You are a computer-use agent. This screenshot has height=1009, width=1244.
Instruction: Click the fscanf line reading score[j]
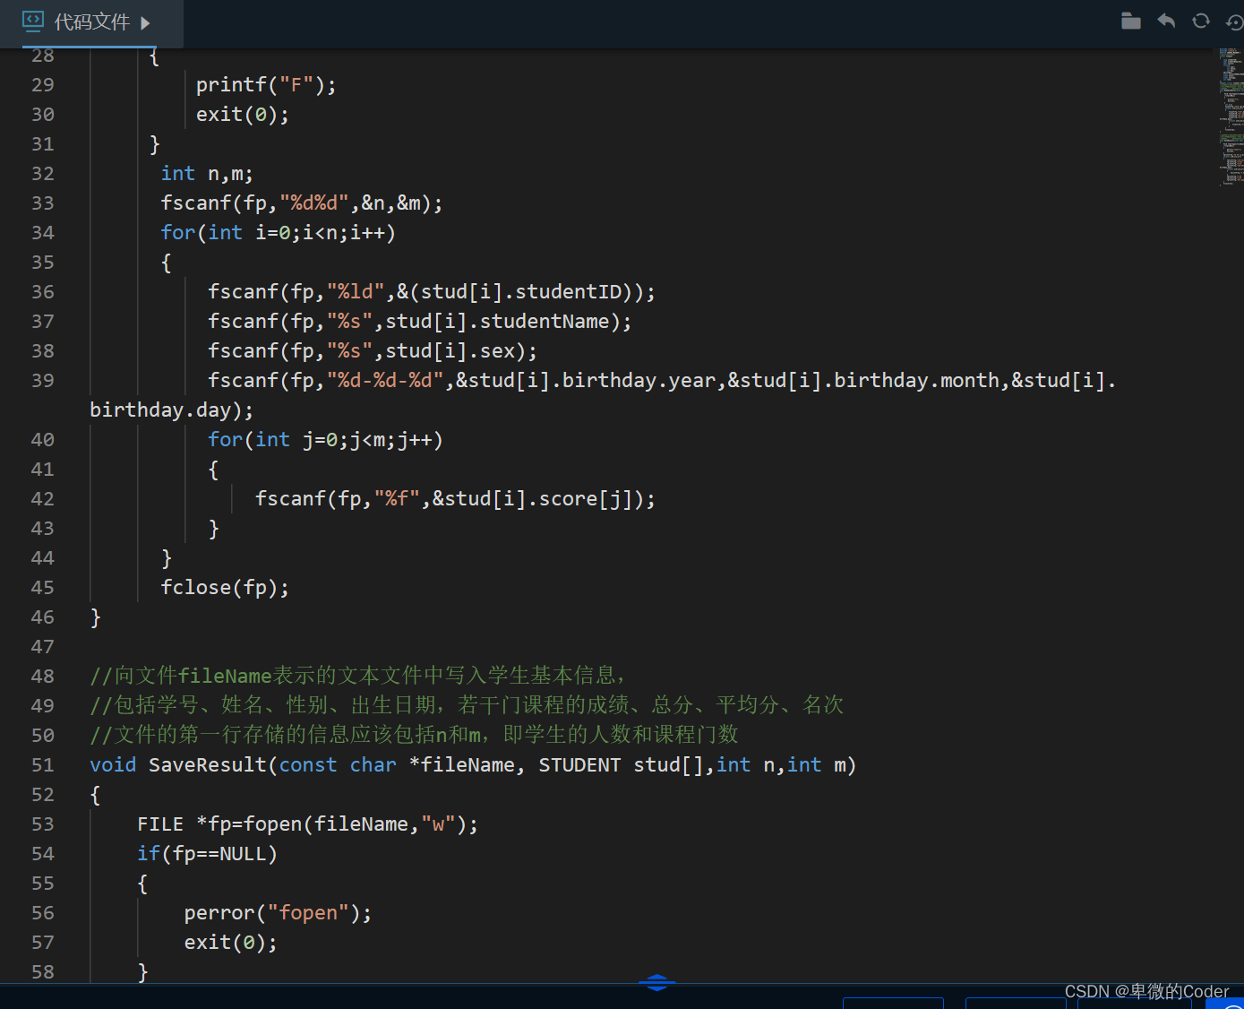[x=455, y=499]
